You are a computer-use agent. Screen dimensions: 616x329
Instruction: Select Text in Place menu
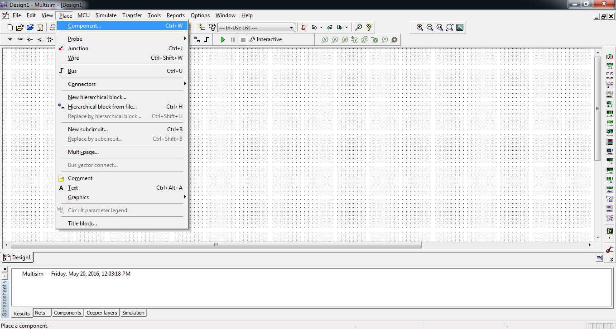[122, 188]
